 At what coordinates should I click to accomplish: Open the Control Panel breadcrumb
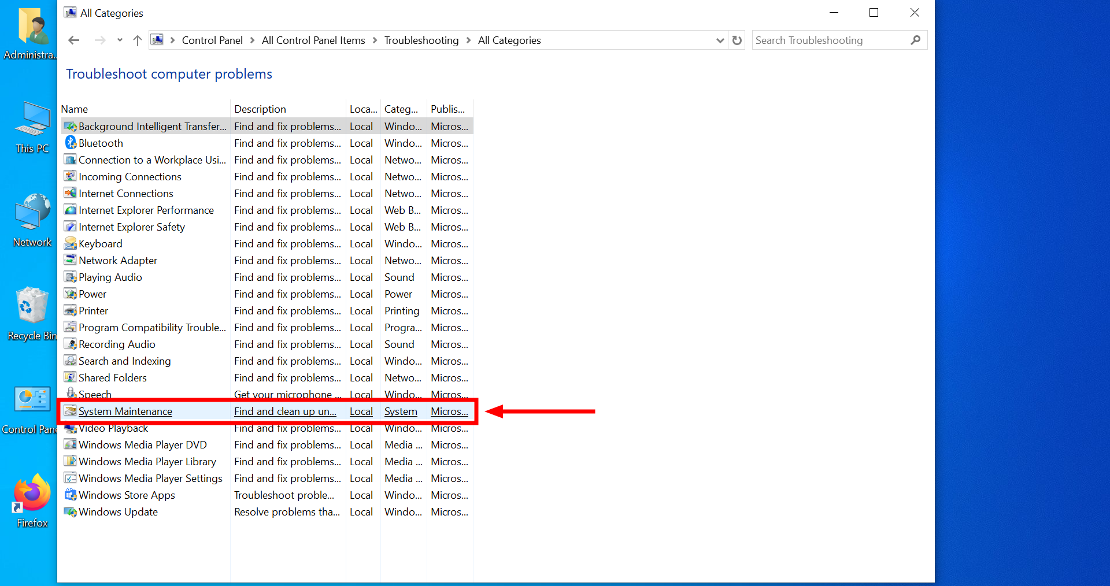(212, 40)
